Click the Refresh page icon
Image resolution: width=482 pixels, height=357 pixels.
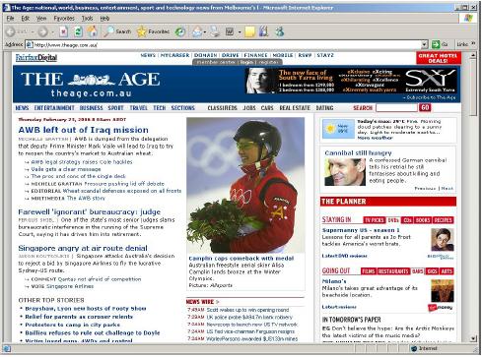coord(78,31)
